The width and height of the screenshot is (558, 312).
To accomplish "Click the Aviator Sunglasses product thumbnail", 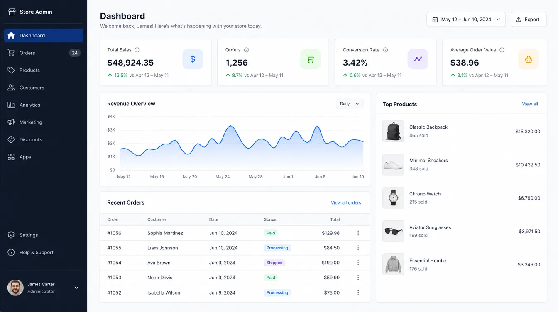I will (x=393, y=231).
